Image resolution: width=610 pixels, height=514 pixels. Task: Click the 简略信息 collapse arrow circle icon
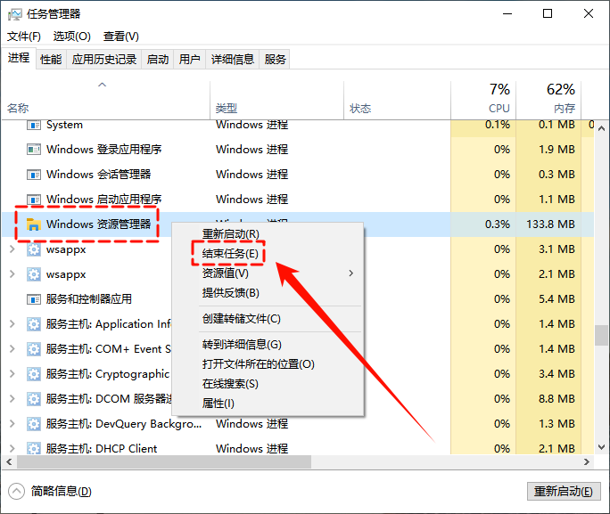[x=16, y=492]
